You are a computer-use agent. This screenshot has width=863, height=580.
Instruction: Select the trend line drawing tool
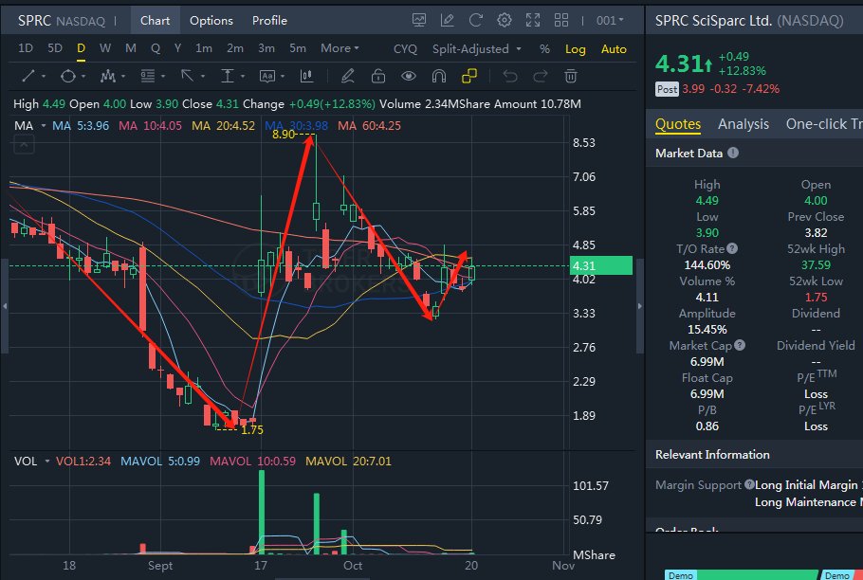click(x=28, y=76)
